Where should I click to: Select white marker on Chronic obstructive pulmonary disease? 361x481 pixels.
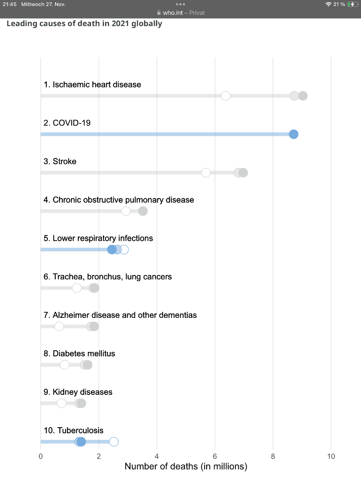[x=126, y=211]
